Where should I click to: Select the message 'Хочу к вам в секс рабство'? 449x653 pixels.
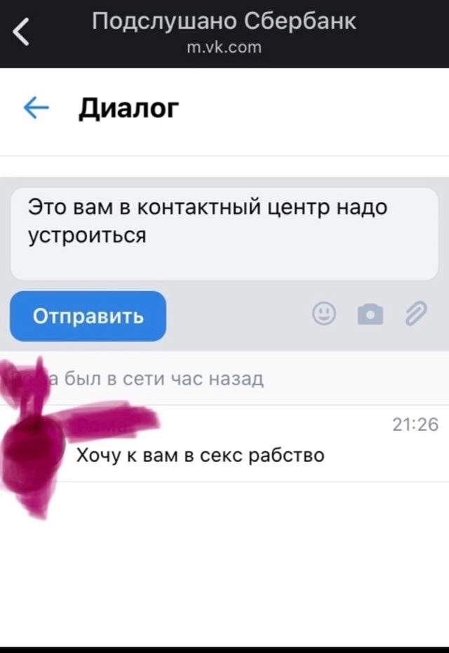point(201,455)
